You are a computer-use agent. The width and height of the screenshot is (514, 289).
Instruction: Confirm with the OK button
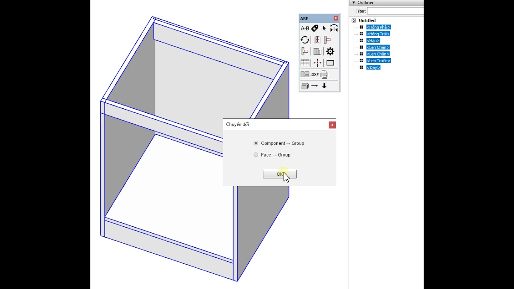[280, 174]
